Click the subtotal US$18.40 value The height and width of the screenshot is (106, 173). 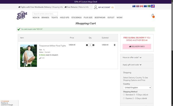[x=105, y=45]
